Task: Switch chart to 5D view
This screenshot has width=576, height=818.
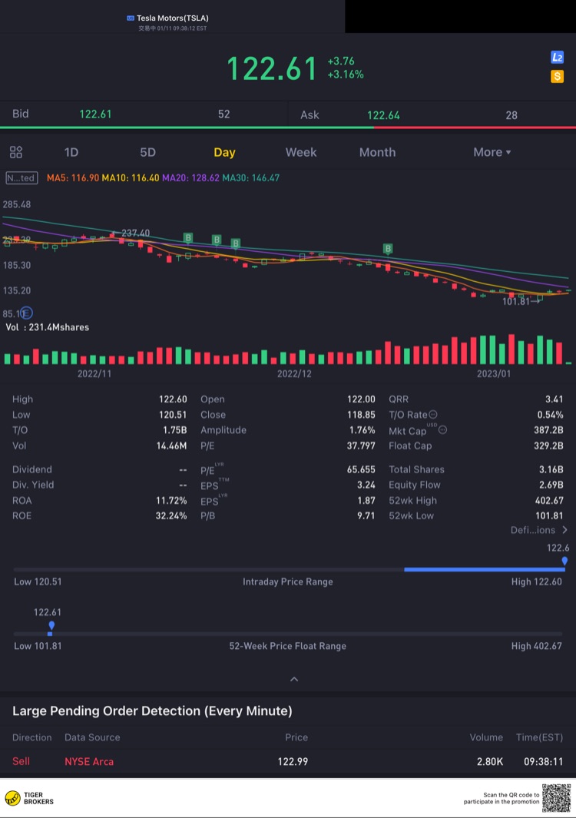Action: click(x=147, y=152)
